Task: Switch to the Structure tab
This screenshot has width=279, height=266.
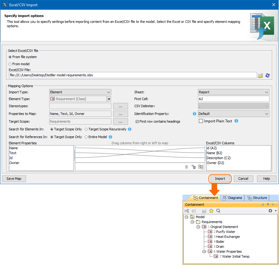Action: [257, 198]
